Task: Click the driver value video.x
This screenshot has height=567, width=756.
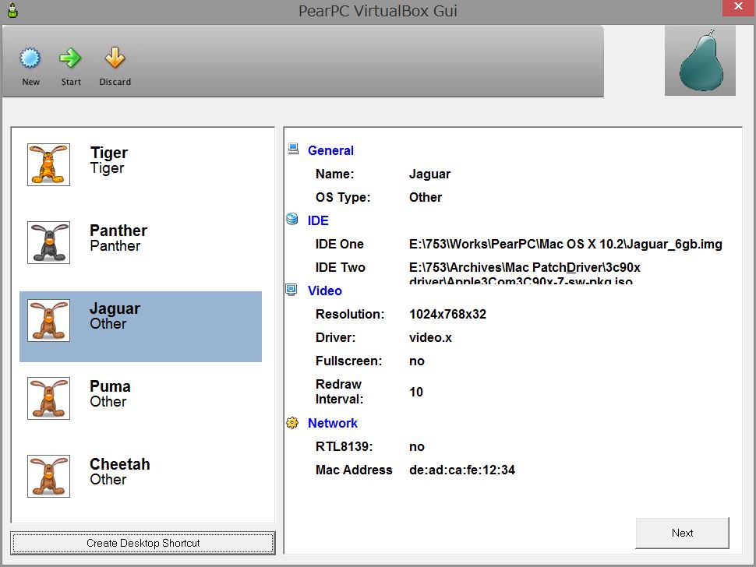Action: click(430, 338)
